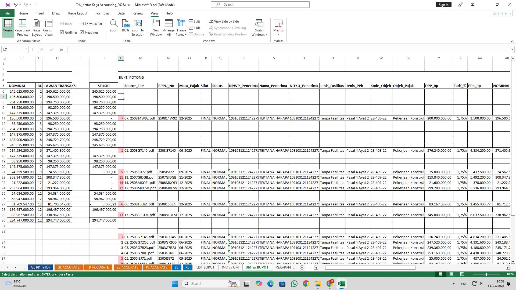Viewport: 516px width, 290px height.
Task: Open the Name Box dropdown arrow
Action: click(x=26, y=49)
